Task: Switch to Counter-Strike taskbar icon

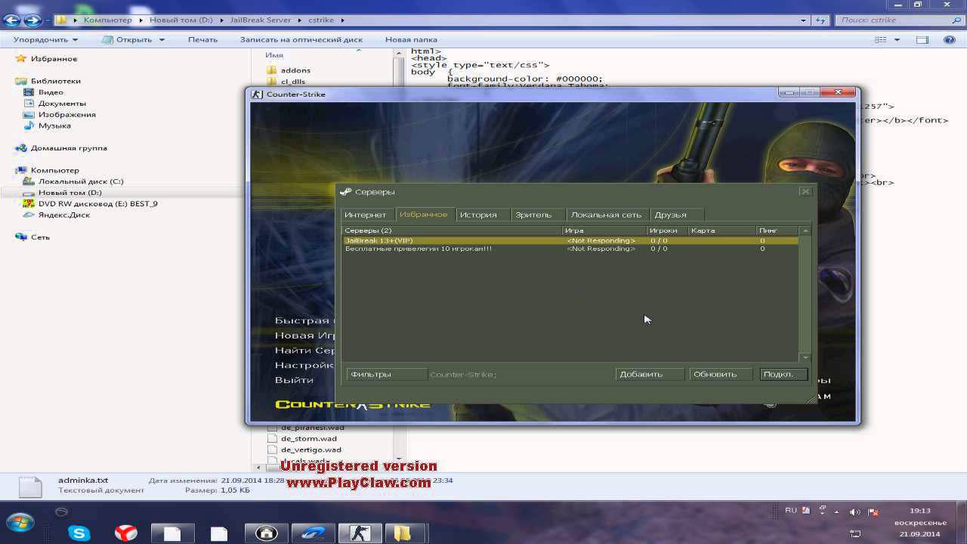Action: click(360, 533)
